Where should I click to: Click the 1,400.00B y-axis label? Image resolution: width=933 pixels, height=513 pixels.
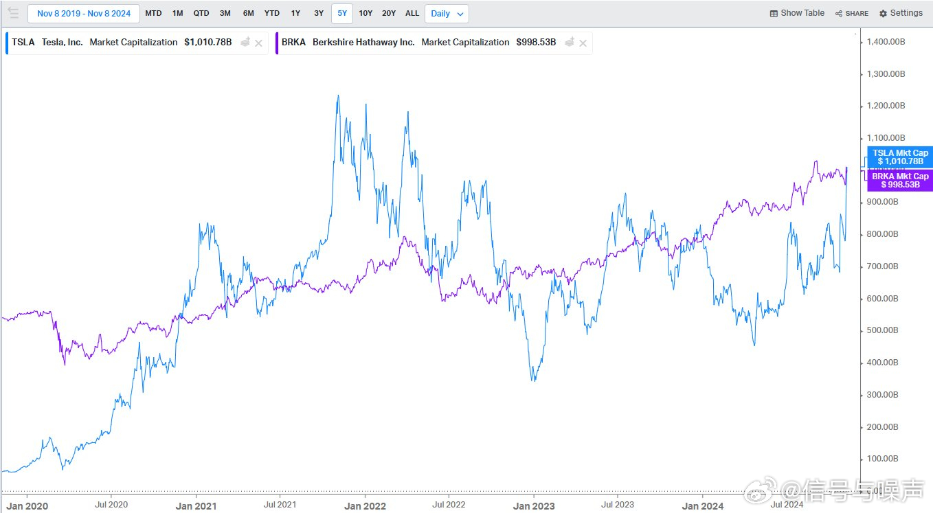pyautogui.click(x=886, y=42)
